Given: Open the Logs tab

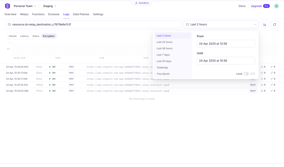Looking at the screenshot, I should [x=66, y=14].
